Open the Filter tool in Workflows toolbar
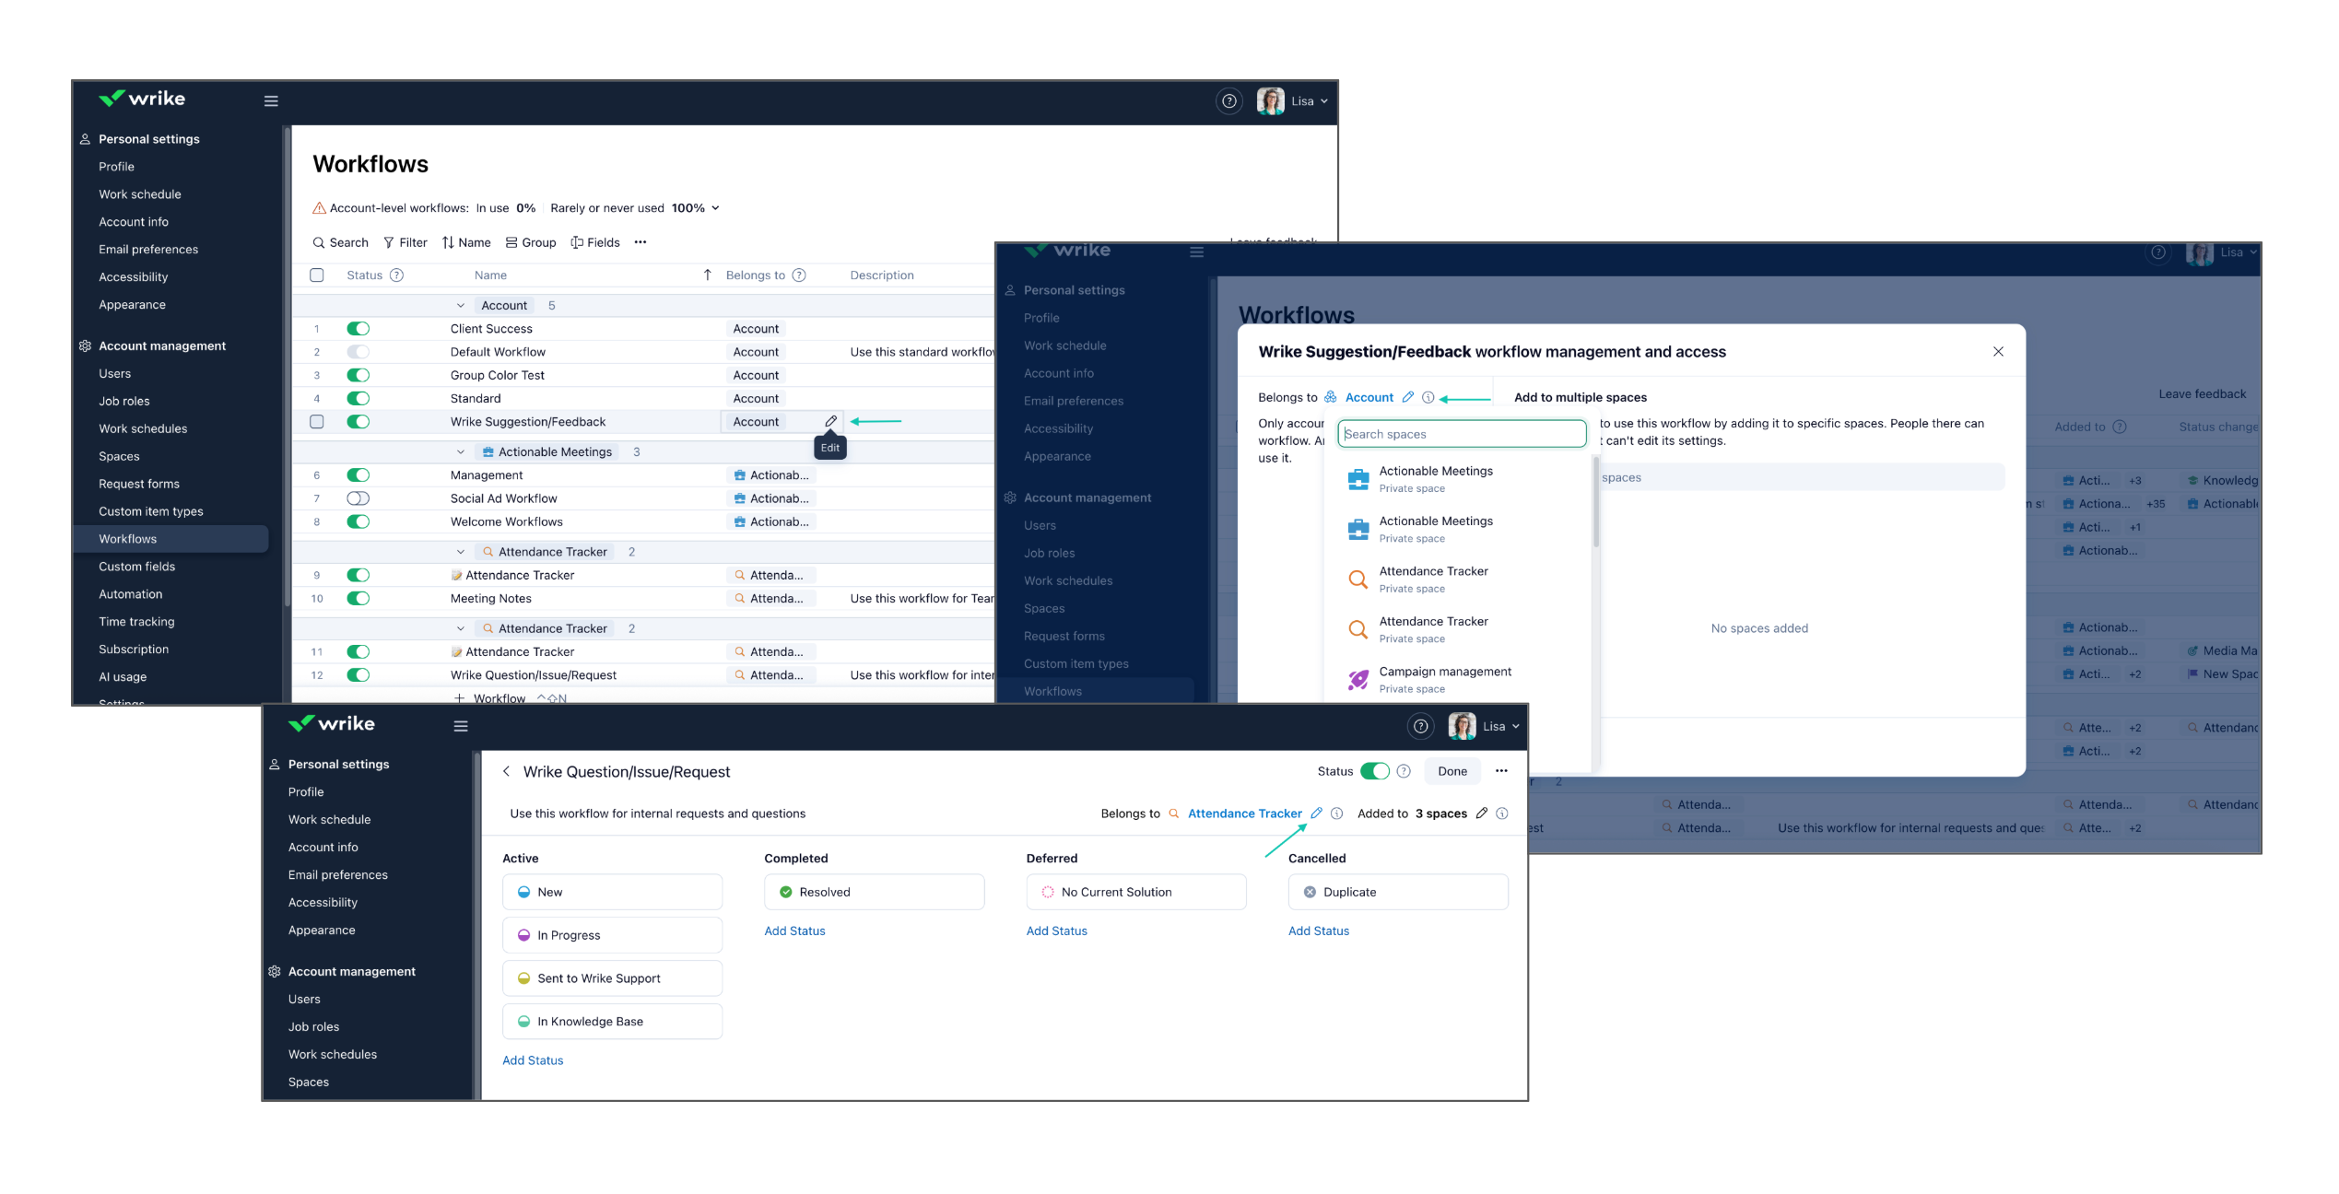The image size is (2339, 1194). [406, 242]
